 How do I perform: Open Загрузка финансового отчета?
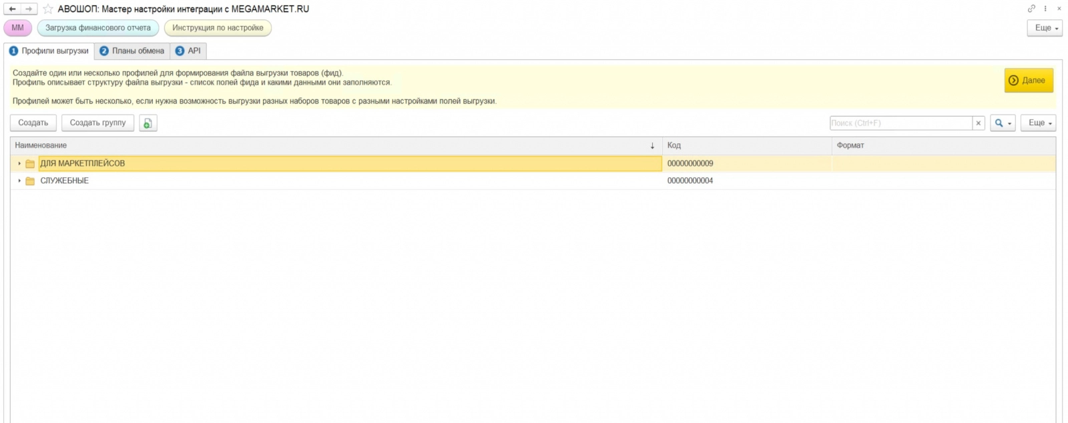pyautogui.click(x=98, y=28)
